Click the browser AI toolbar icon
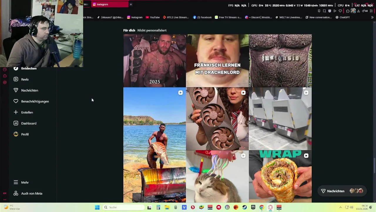376x212 pixels. (365, 11)
